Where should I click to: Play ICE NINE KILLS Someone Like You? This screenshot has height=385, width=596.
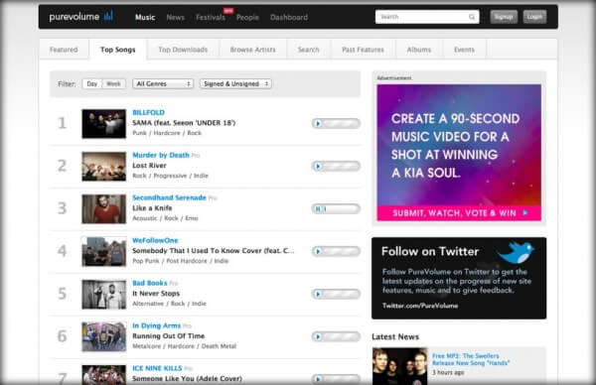(318, 378)
